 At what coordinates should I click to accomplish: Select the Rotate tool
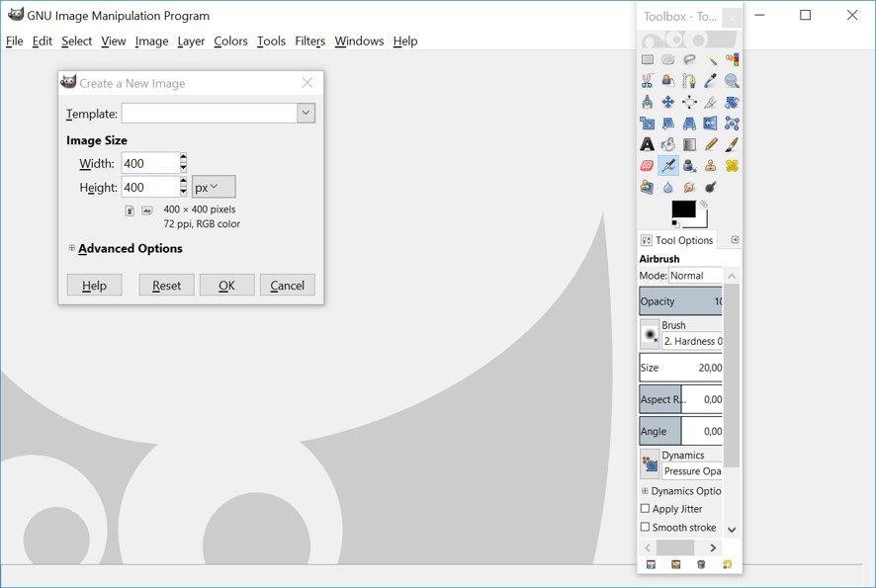coord(732,102)
